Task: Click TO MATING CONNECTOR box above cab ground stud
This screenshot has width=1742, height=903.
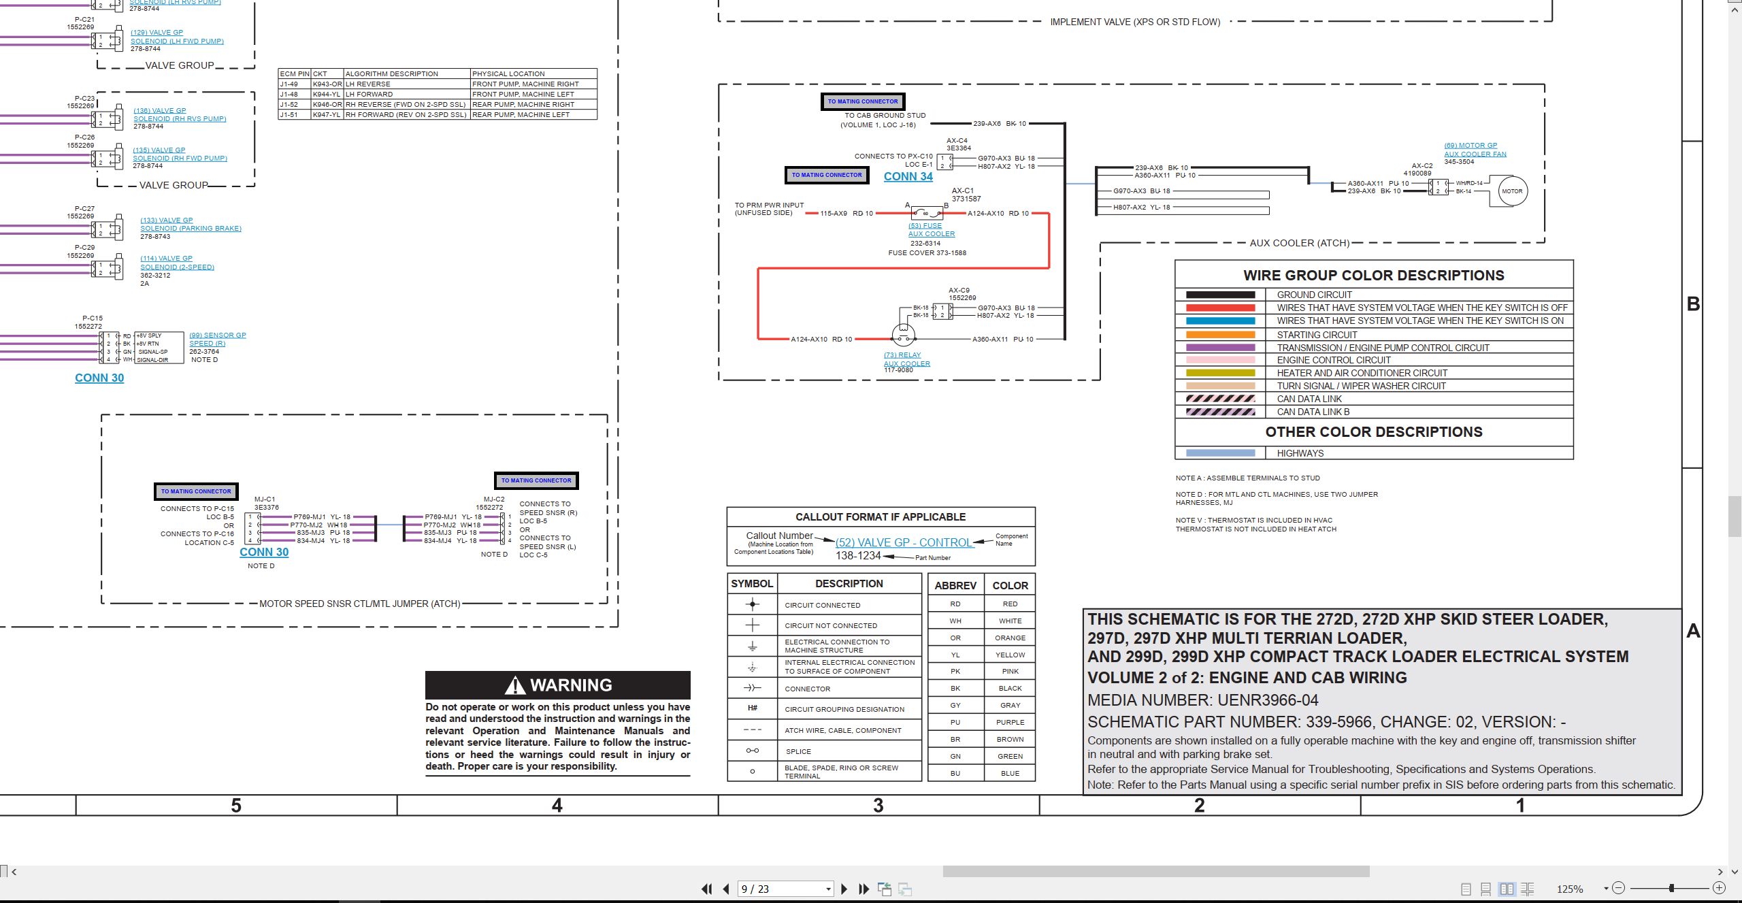Action: pos(863,101)
